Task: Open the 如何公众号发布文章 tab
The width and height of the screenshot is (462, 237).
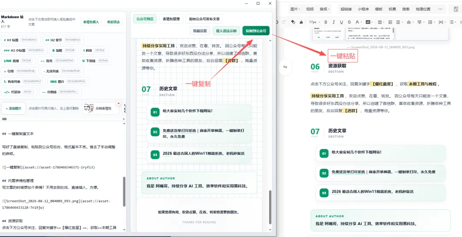Action: coord(204,19)
